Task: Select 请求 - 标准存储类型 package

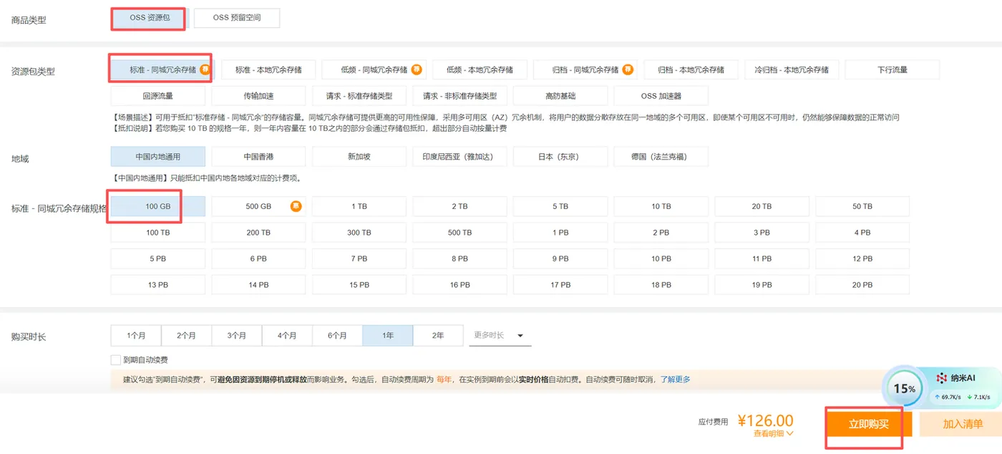Action: click(x=359, y=95)
